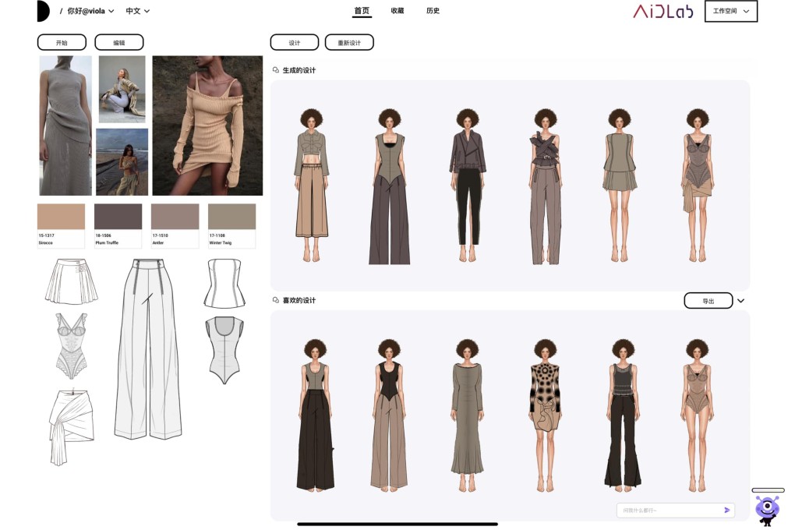
Task: Click the 设计 button
Action: coord(294,42)
